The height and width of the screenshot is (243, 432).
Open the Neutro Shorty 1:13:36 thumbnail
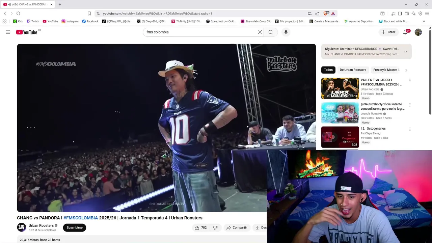pyautogui.click(x=340, y=113)
